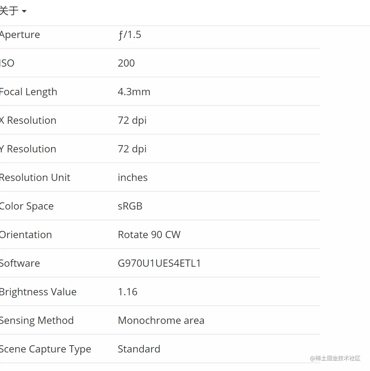Select the Resolution Unit inches value
This screenshot has height=371, width=370.
click(133, 177)
